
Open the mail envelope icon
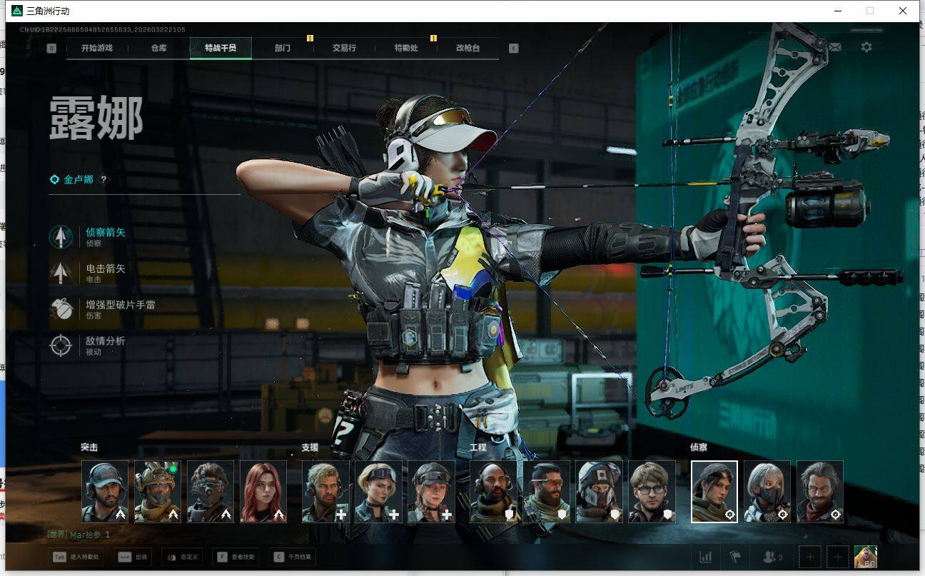(x=834, y=47)
